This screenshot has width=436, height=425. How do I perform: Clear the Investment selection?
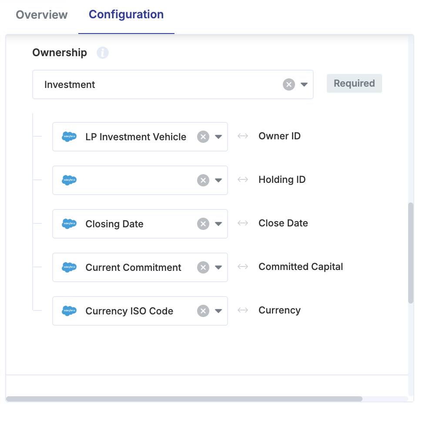(x=289, y=84)
